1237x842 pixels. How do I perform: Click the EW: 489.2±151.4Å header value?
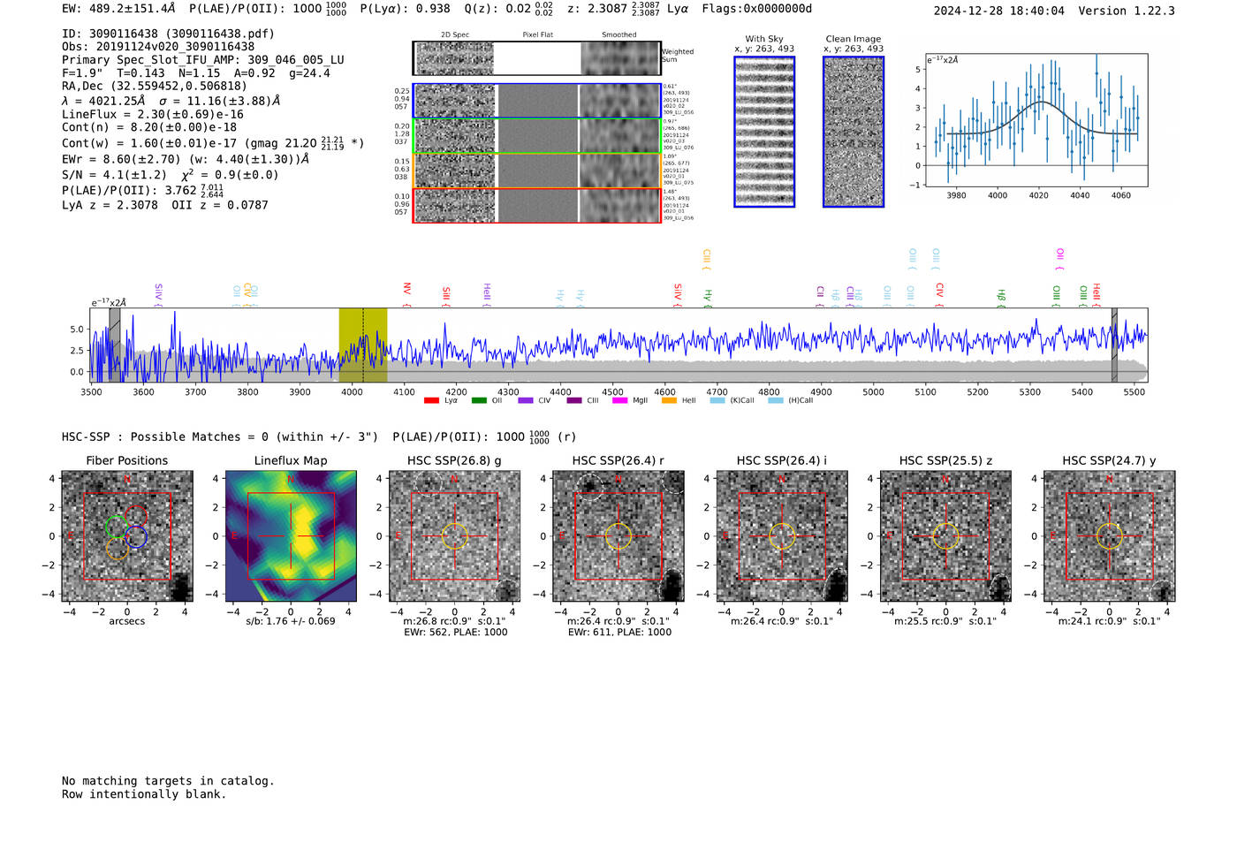pos(118,9)
